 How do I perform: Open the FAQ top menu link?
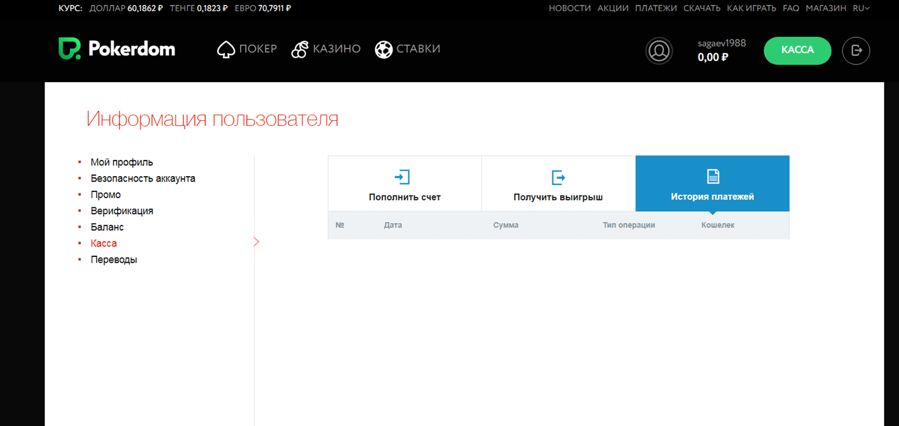tap(791, 8)
